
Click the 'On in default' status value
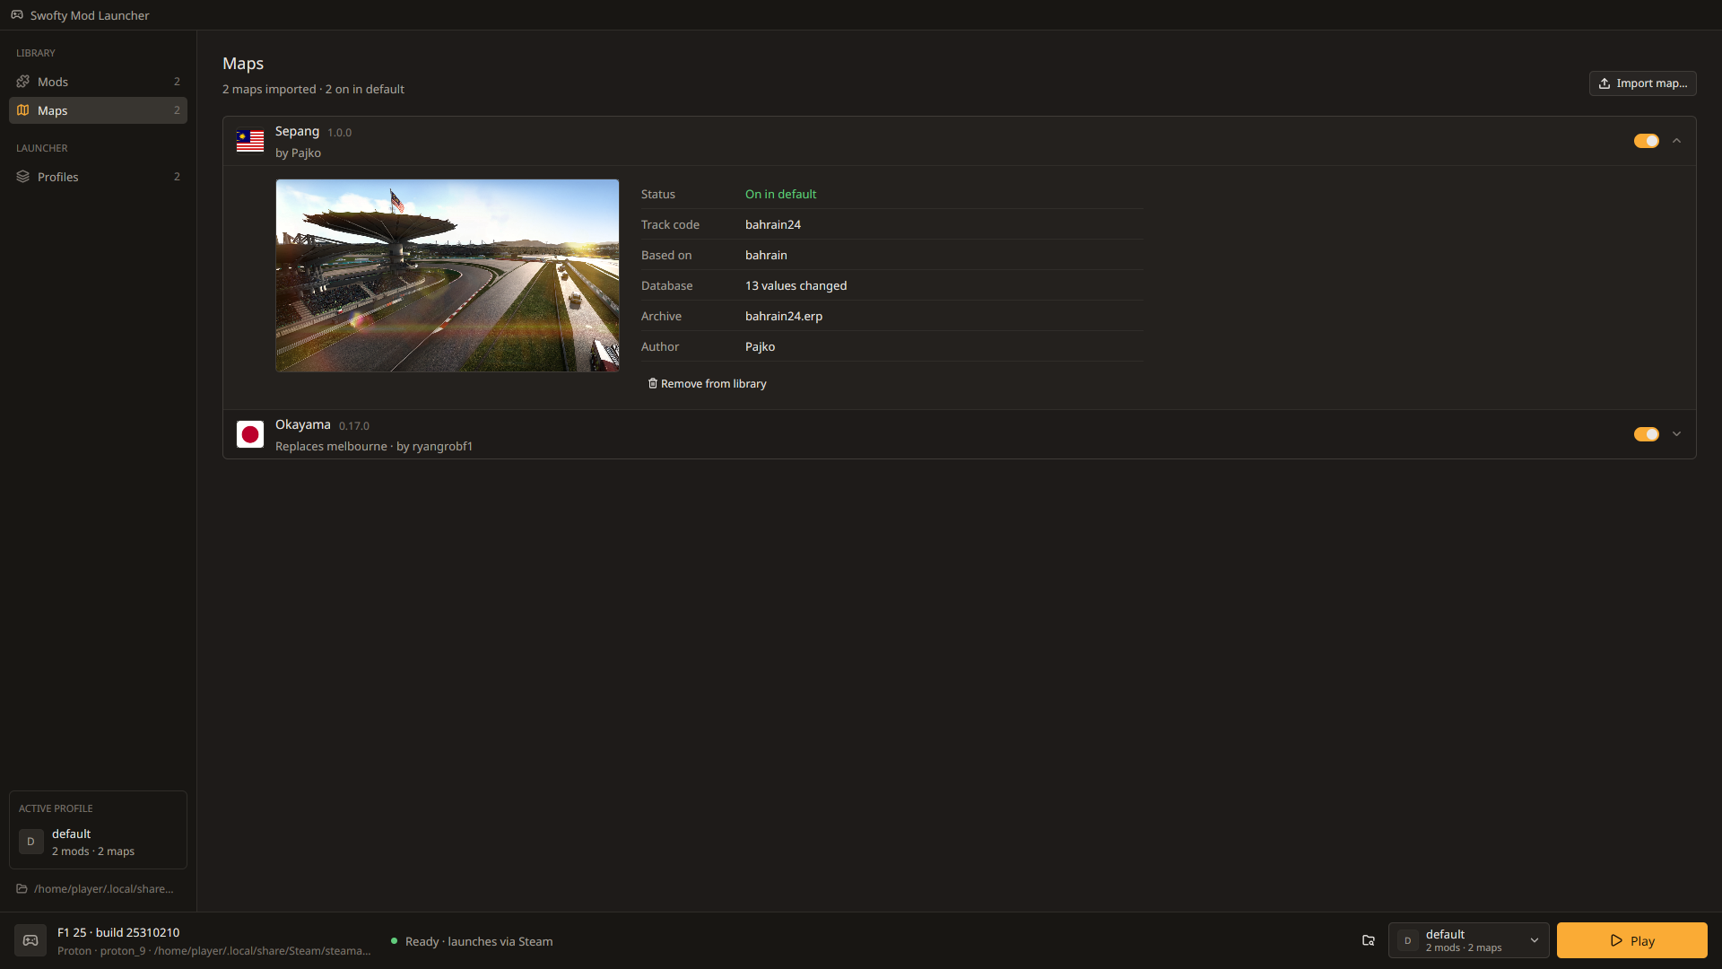click(781, 194)
